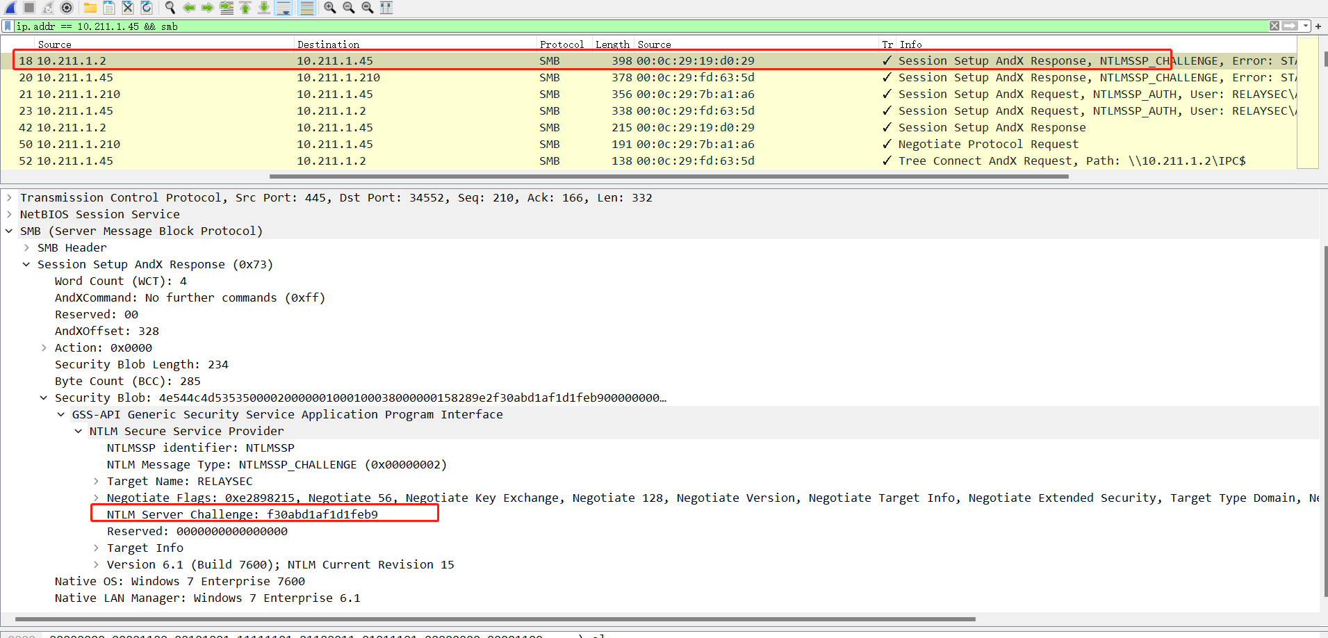Screen dimensions: 1328x638
Task: Select the Native LAN Manager field
Action: (208, 598)
